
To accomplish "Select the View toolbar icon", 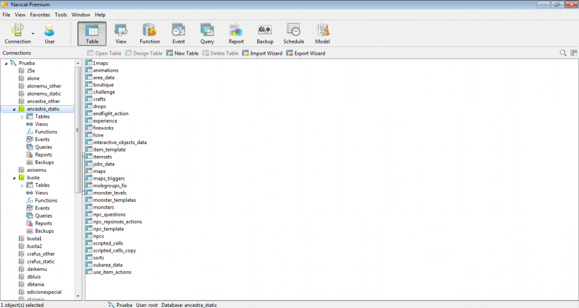I will (121, 33).
